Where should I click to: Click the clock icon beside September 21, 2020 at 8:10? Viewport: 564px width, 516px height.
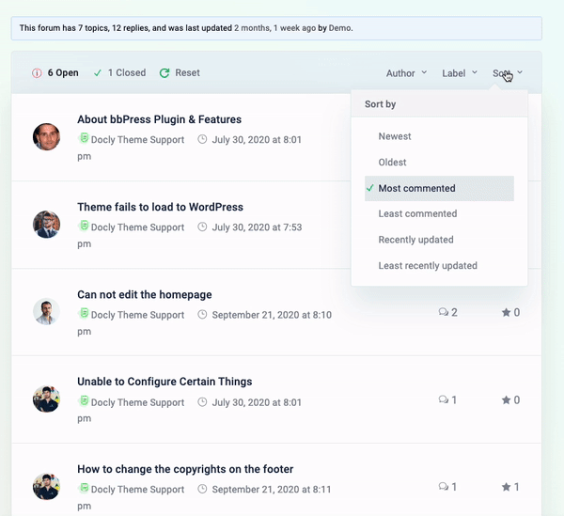coord(202,315)
